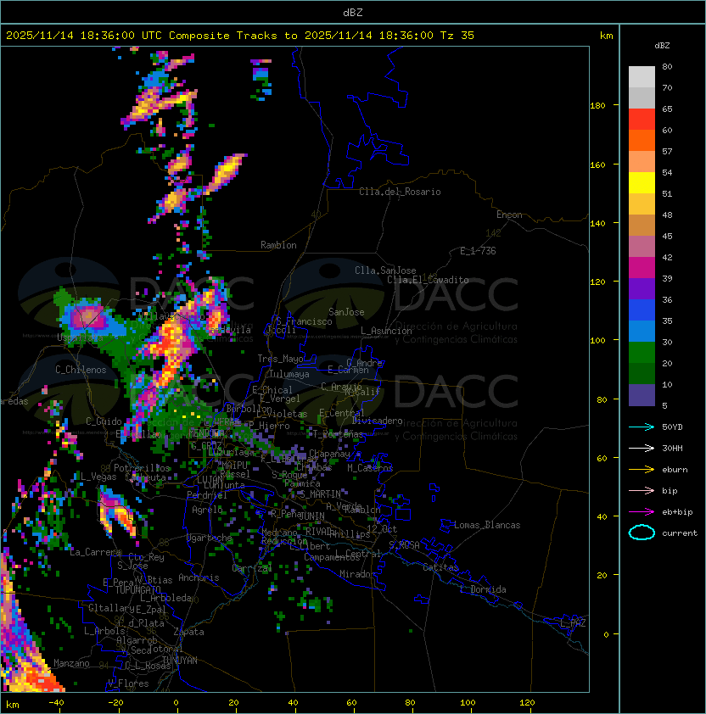The height and width of the screenshot is (714, 706).
Task: Click the '180' value on vertical axis
Action: [x=597, y=106]
